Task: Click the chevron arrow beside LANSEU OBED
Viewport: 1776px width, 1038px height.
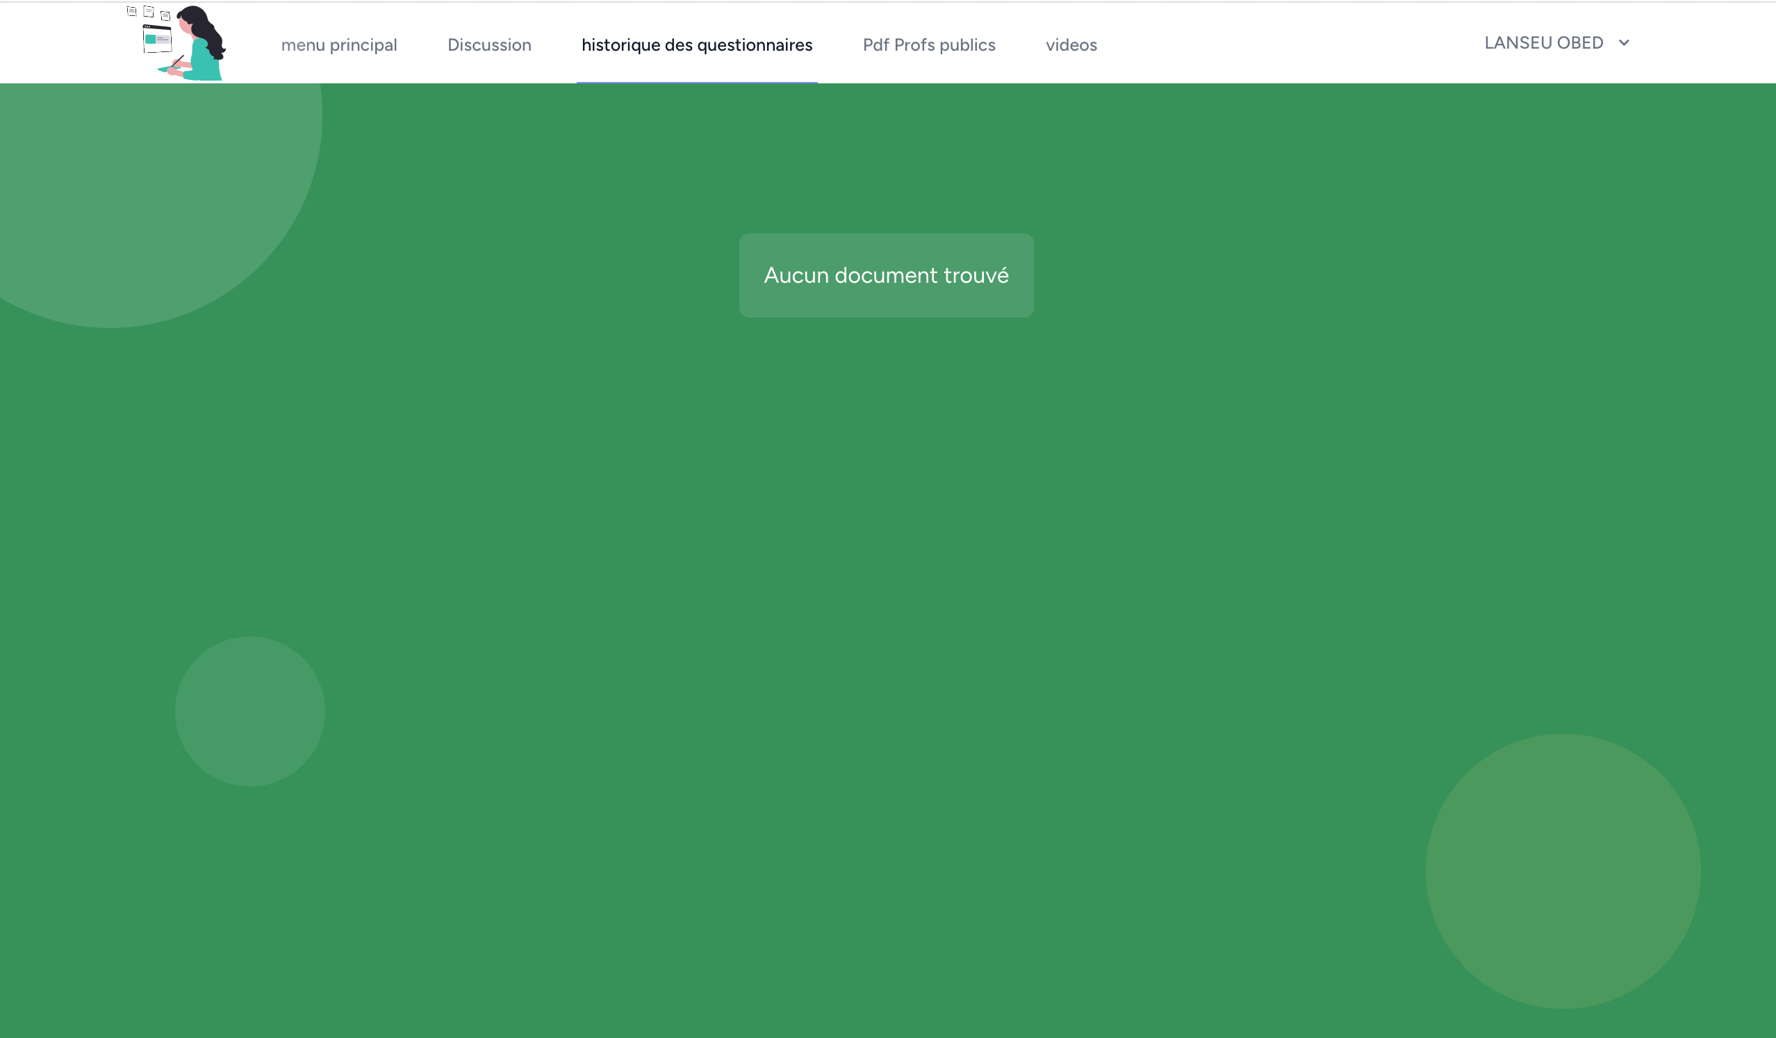Action: 1624,43
